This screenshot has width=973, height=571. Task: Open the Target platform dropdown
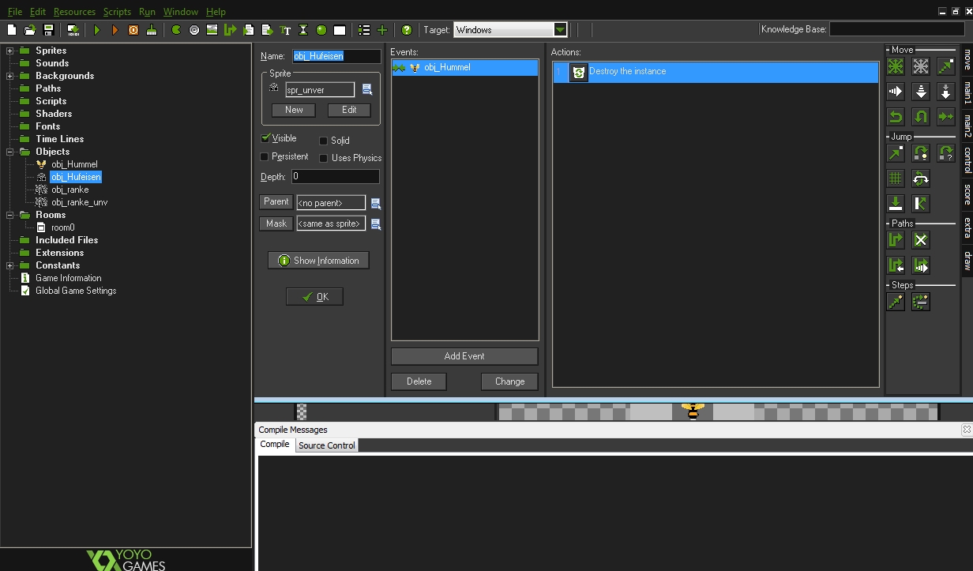[560, 30]
